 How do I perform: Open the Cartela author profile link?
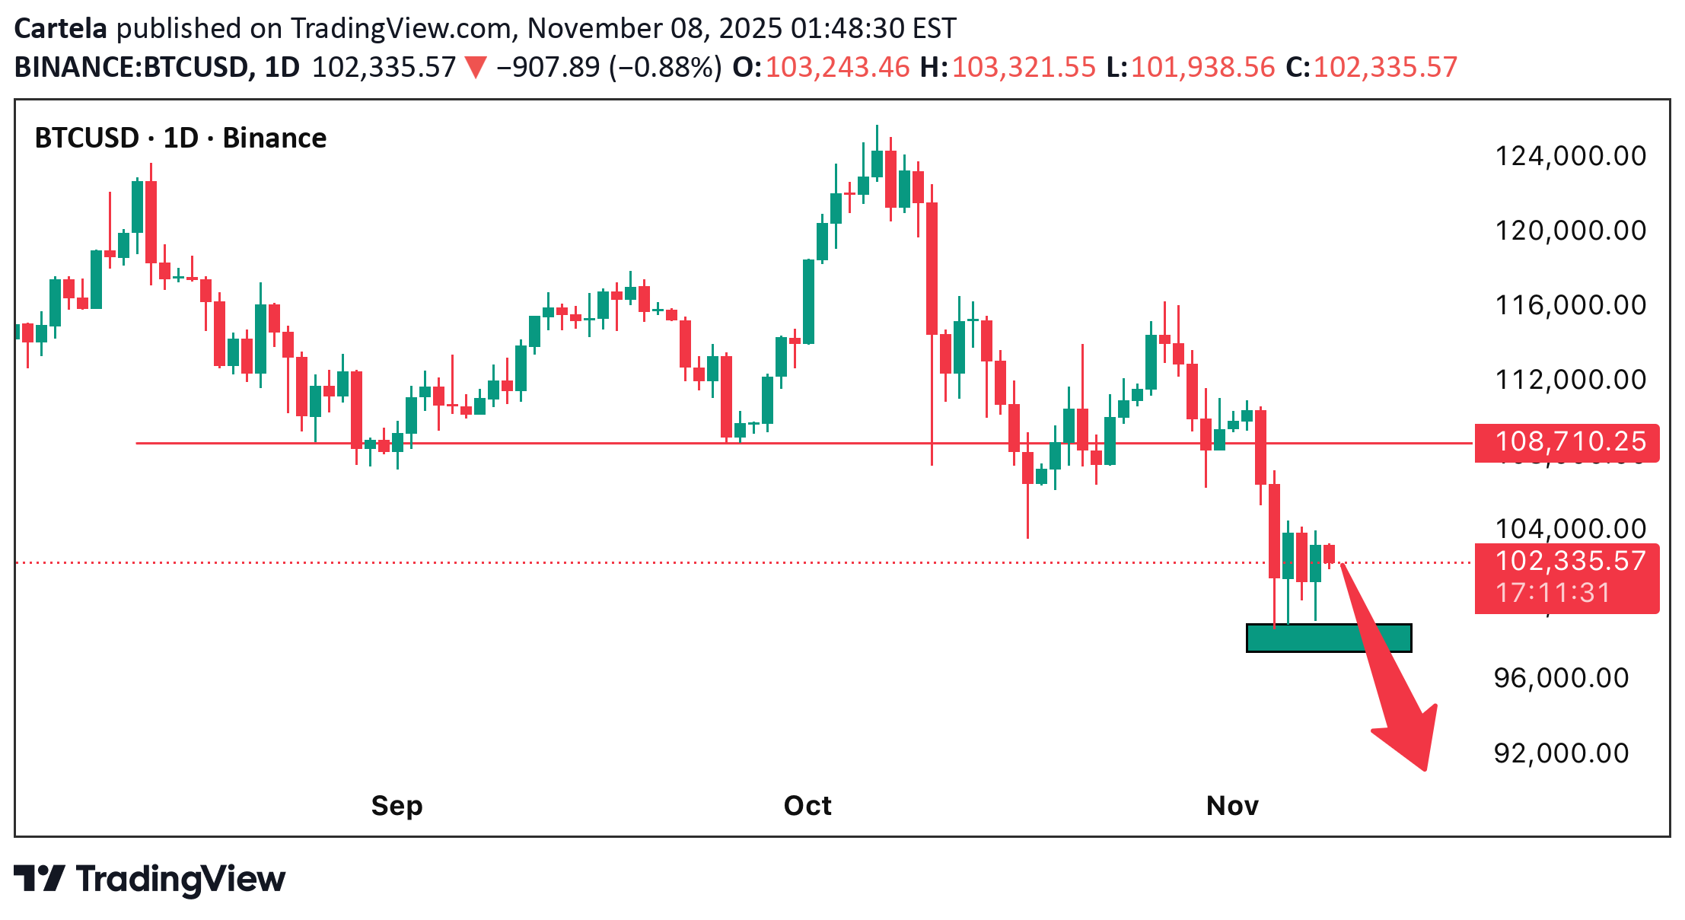pyautogui.click(x=61, y=28)
